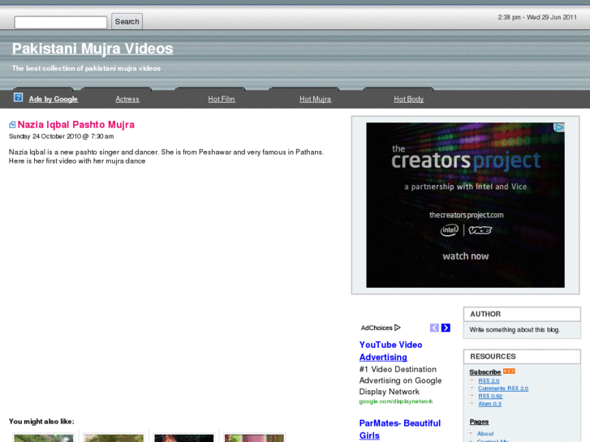Click 'Sunday 24 October 2010 @ 7:30 am' text
This screenshot has height=442, width=590.
[x=62, y=136]
